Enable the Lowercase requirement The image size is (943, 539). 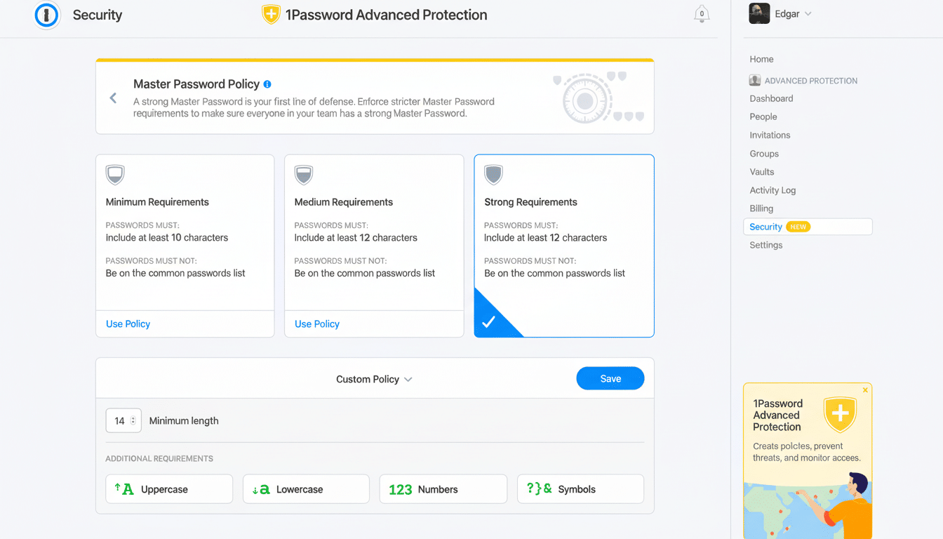click(x=306, y=488)
